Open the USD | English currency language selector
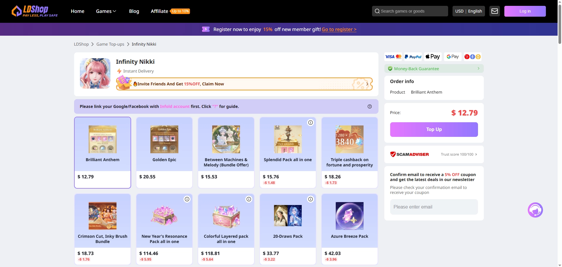This screenshot has width=562, height=267. [x=469, y=11]
